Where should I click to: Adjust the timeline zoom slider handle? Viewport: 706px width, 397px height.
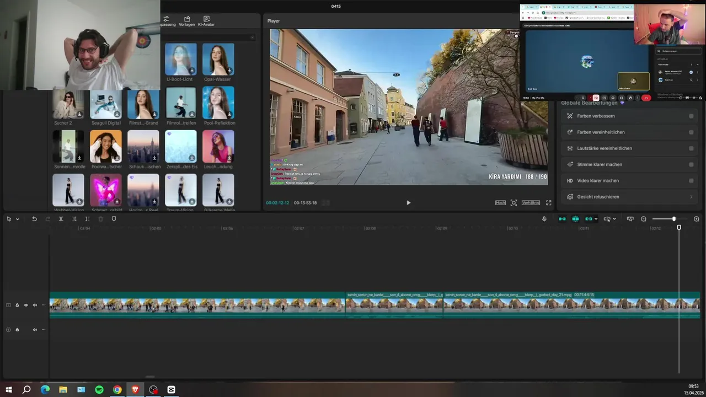673,219
